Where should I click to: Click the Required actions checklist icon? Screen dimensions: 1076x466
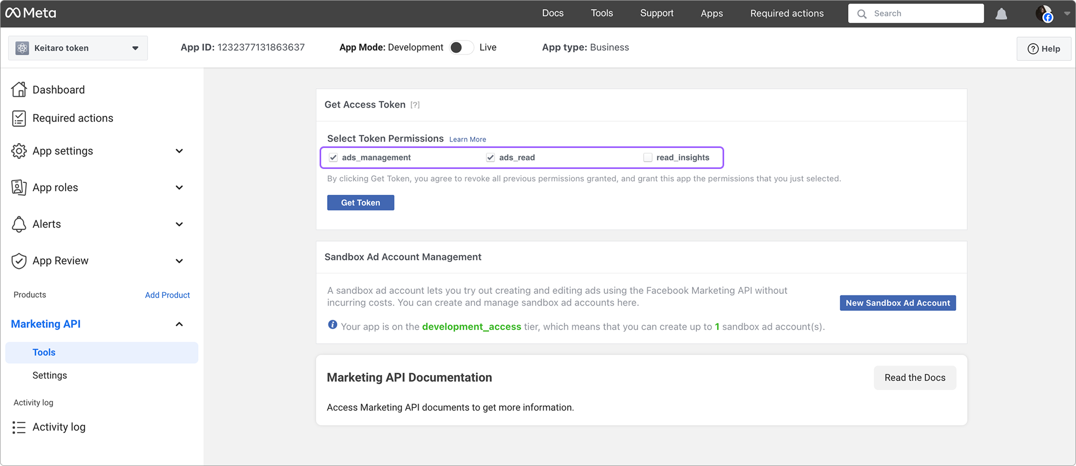coord(19,118)
